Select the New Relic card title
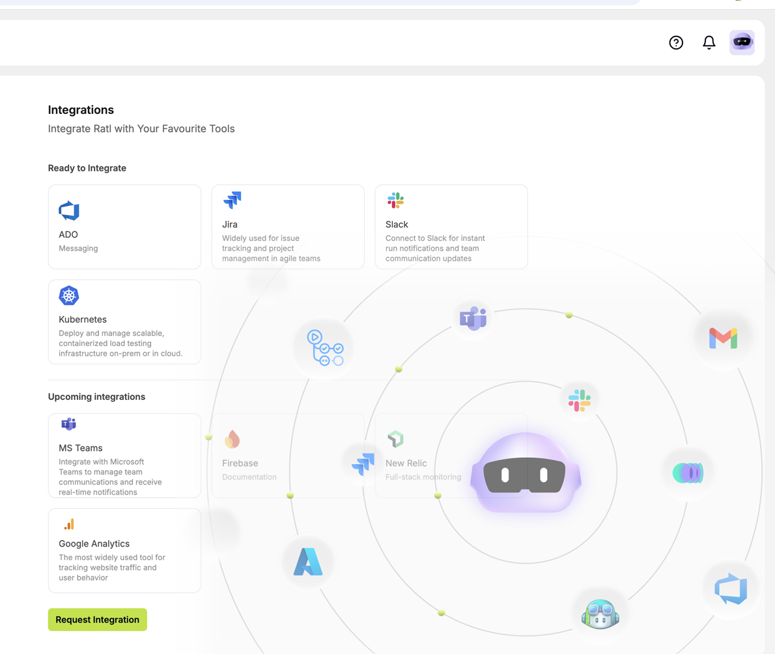 [406, 463]
